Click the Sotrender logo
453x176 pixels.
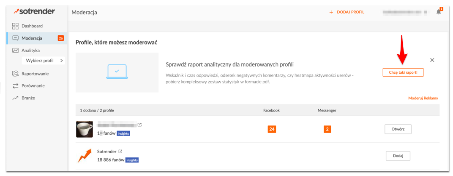coord(34,11)
